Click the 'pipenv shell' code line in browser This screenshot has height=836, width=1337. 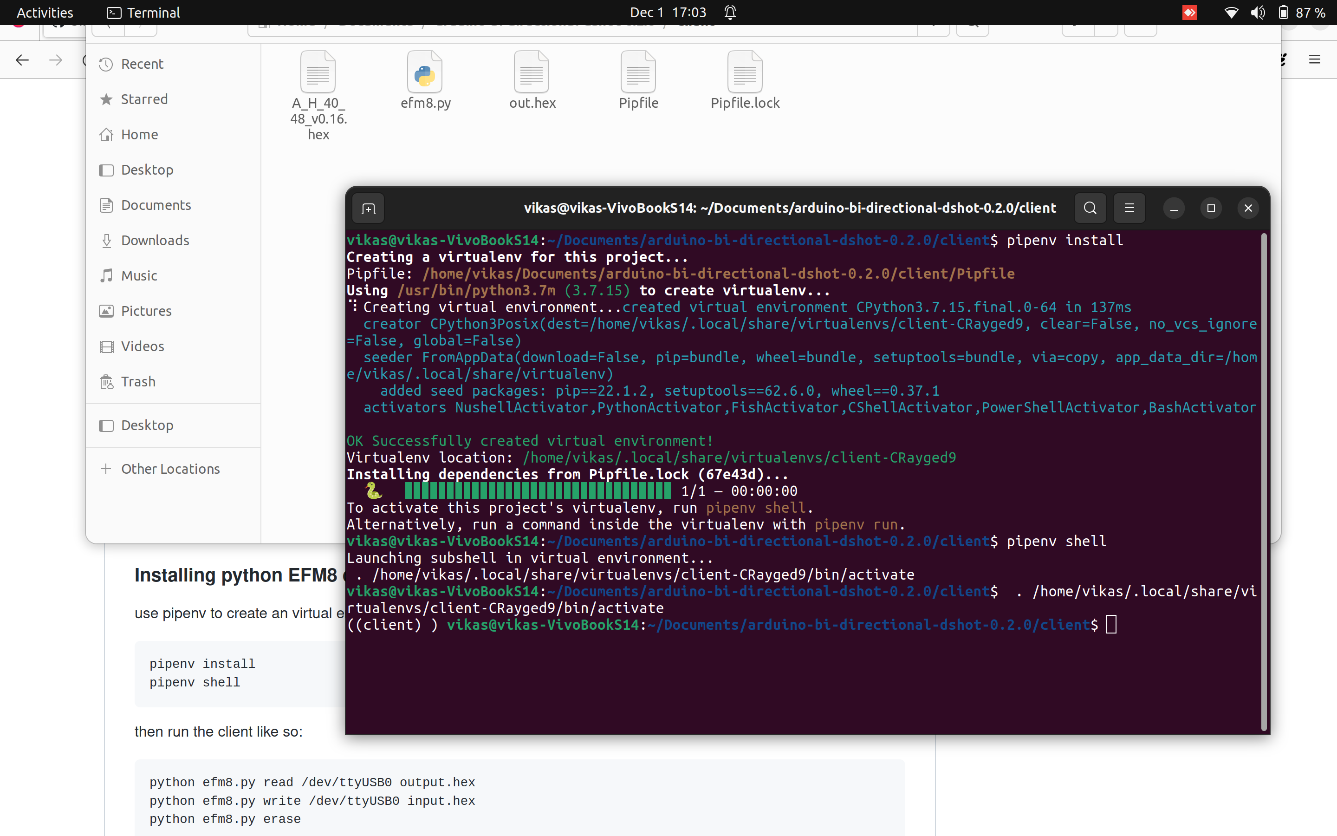coord(195,682)
